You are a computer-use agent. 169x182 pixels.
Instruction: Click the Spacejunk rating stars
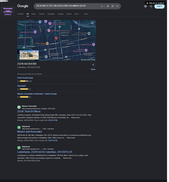point(24,89)
